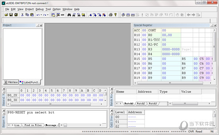Click the Paste clipboard icon
The width and height of the screenshot is (219, 135).
(x=32, y=15)
